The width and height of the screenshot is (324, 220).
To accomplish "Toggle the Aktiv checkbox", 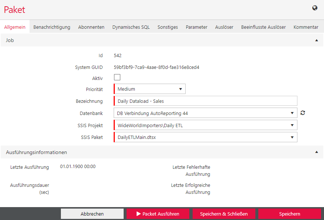I will (117, 77).
